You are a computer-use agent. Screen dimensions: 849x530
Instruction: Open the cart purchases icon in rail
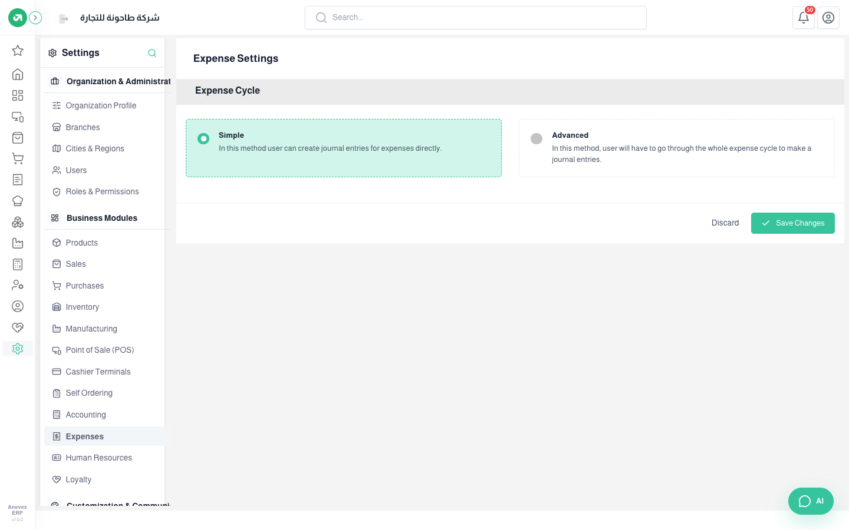click(x=18, y=158)
